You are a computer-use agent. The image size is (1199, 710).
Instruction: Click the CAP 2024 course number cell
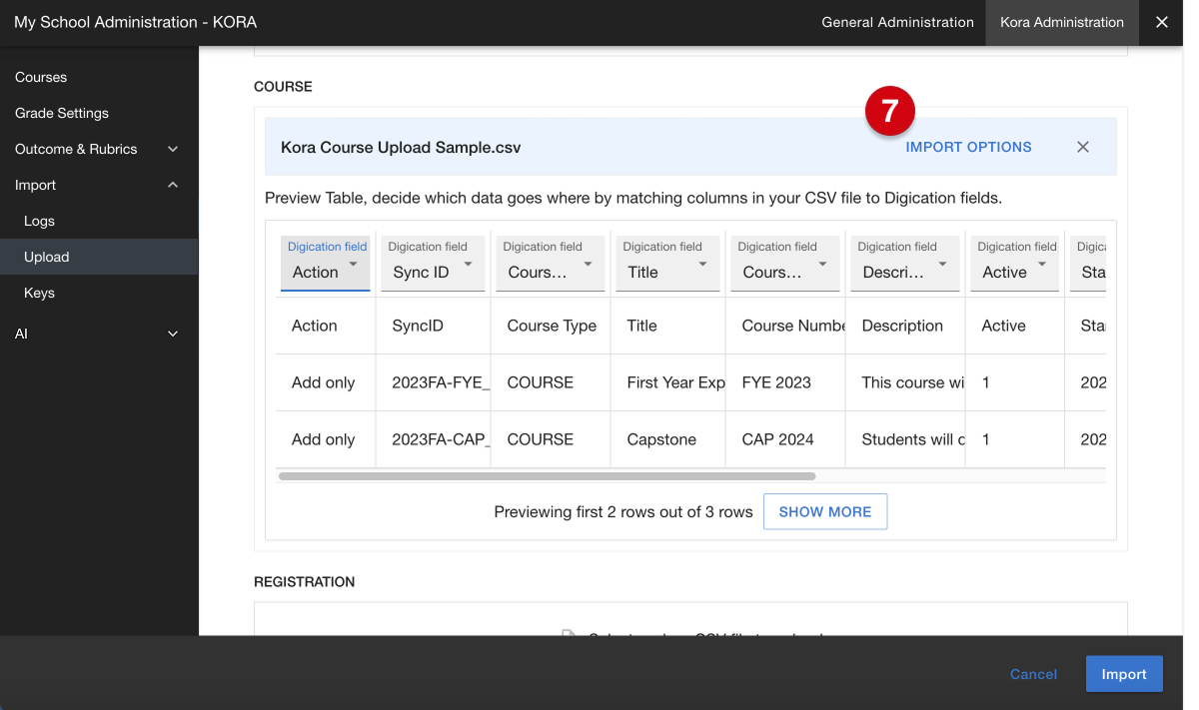(x=785, y=439)
